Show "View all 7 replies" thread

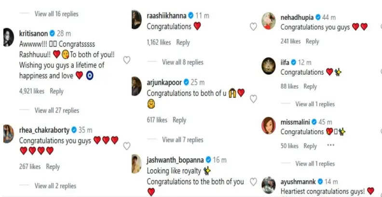point(183,140)
